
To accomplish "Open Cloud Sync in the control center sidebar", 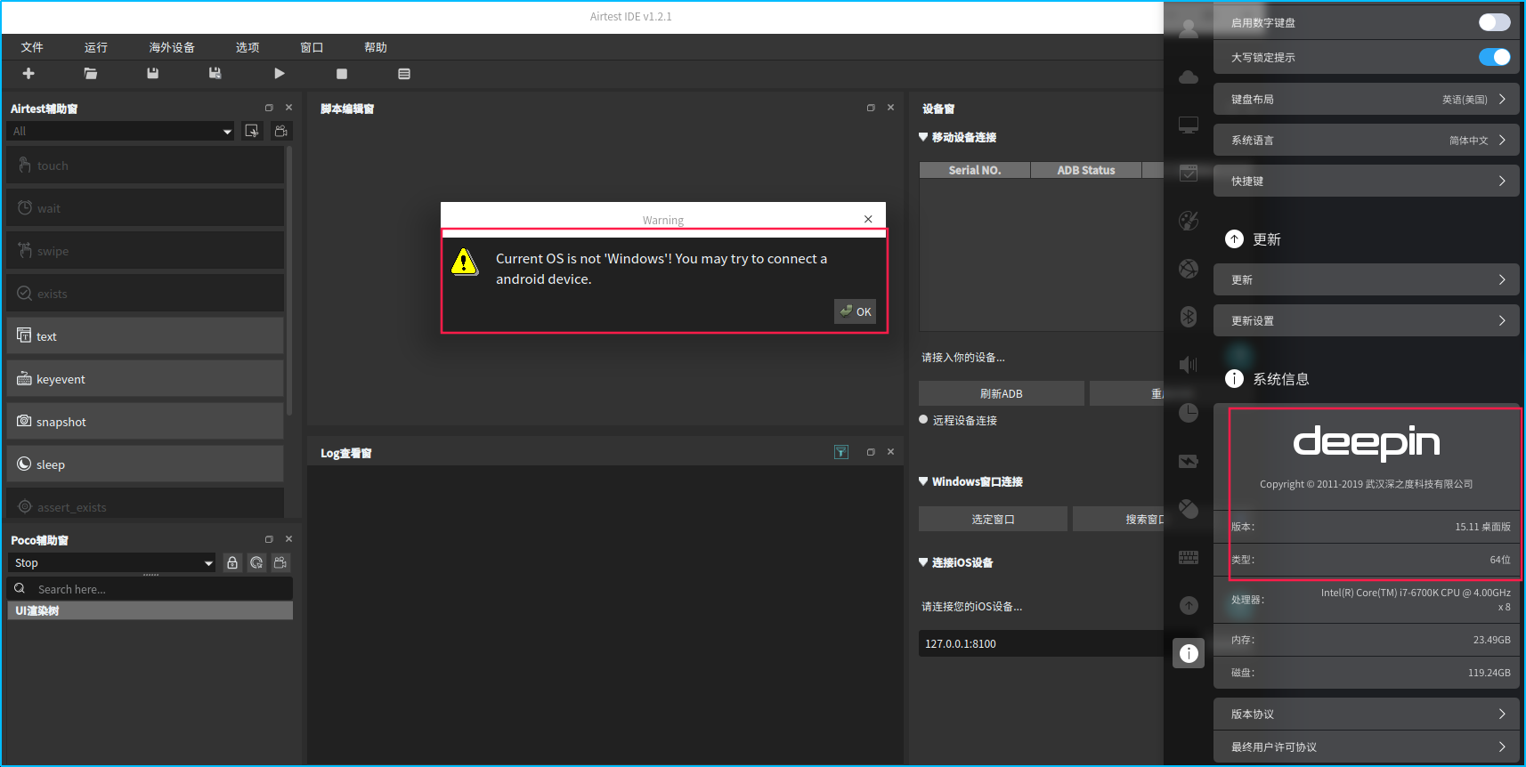I will point(1189,77).
